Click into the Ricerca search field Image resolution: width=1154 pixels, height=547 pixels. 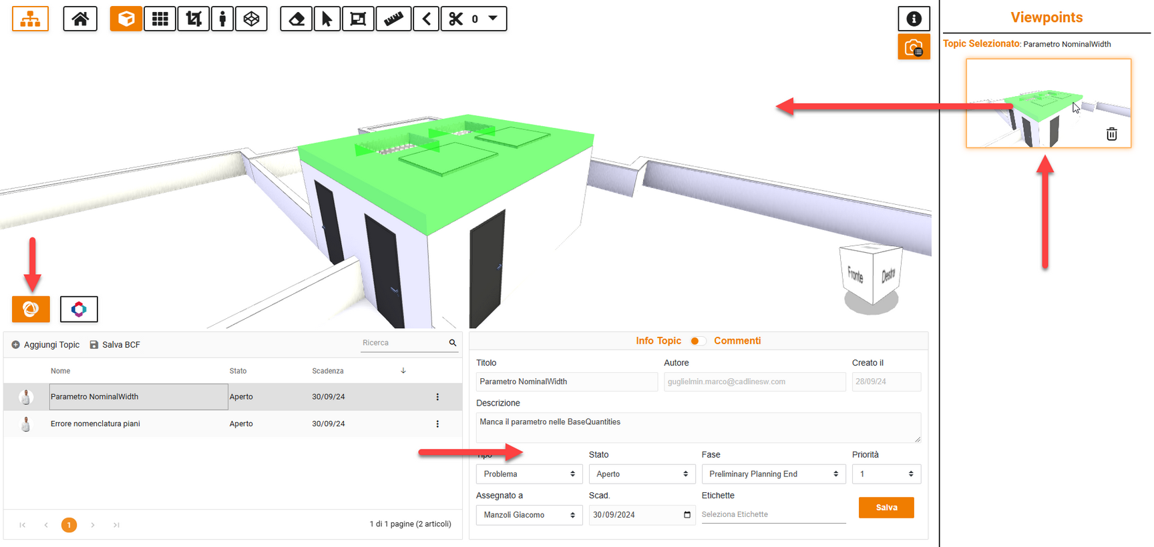click(403, 343)
